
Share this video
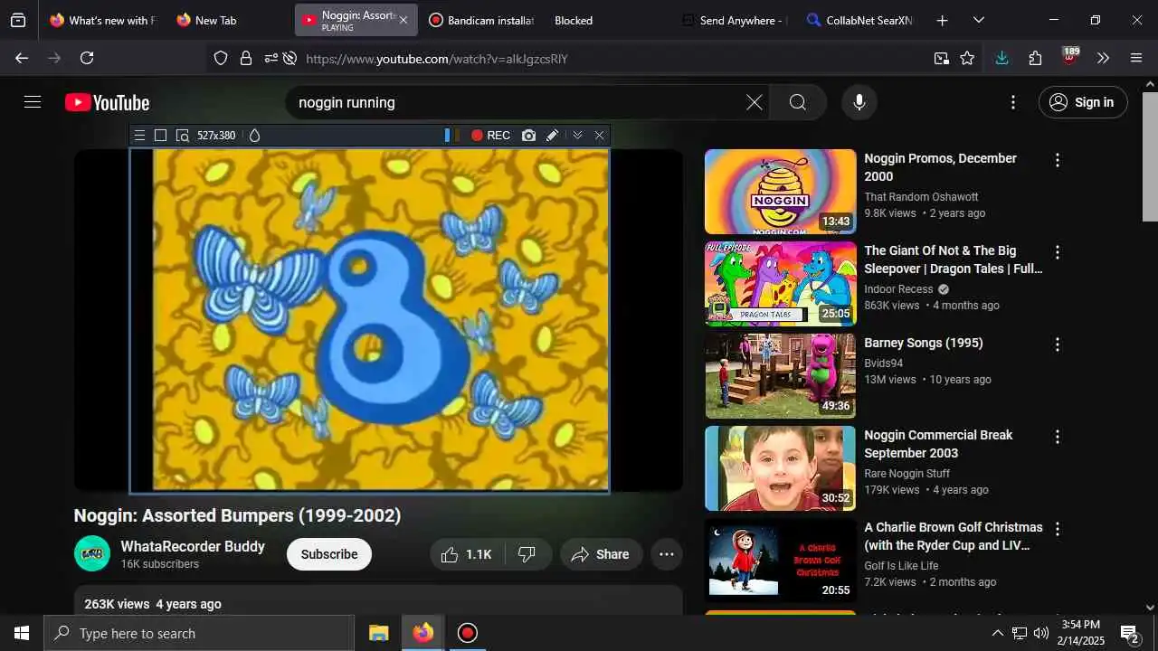coord(601,554)
